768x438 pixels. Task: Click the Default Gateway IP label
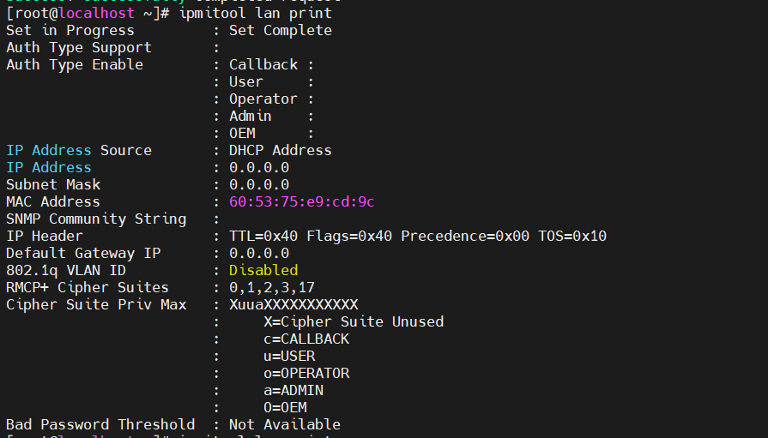[83, 254]
